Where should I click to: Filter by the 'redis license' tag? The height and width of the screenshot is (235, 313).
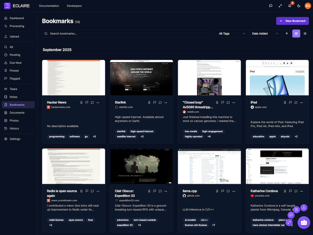tap(56, 220)
